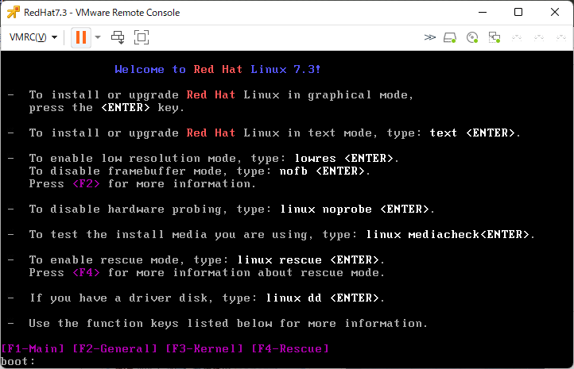Click the 'nofb' option text
Viewport: 574px width, 369px height.
pos(293,171)
